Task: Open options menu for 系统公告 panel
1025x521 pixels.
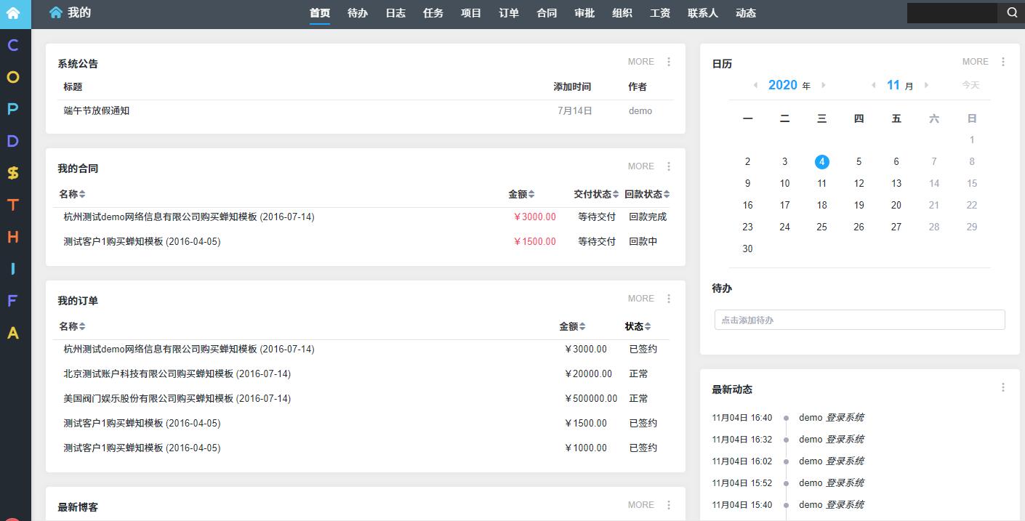Action: 669,62
